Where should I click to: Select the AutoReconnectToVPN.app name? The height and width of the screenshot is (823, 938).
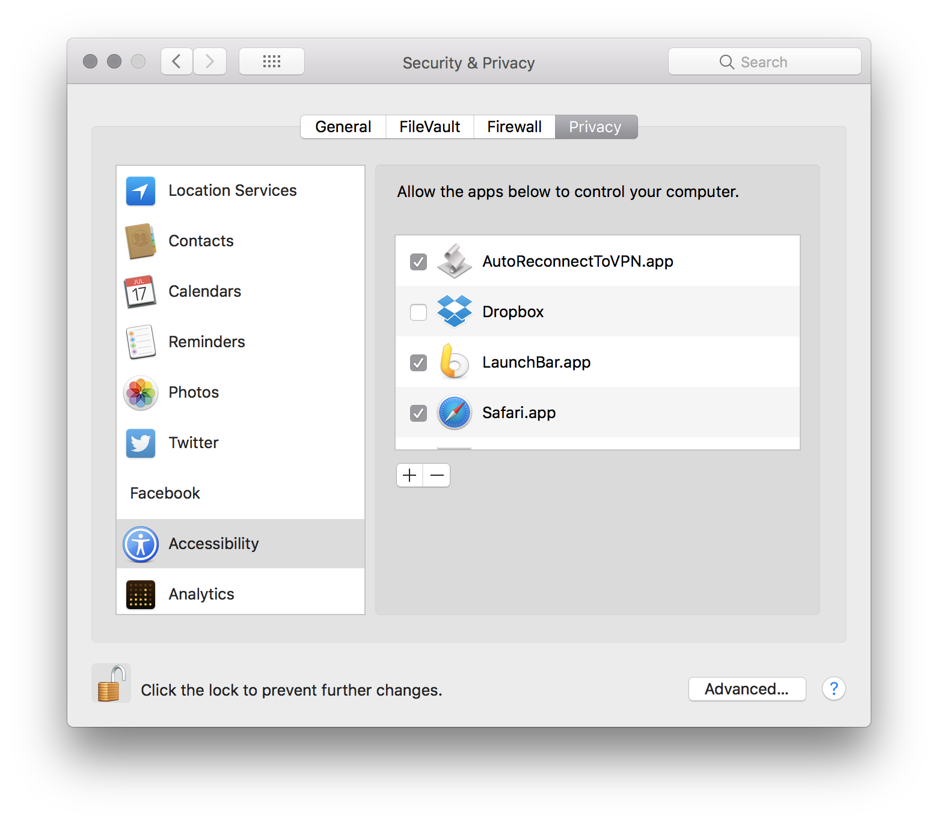tap(578, 261)
